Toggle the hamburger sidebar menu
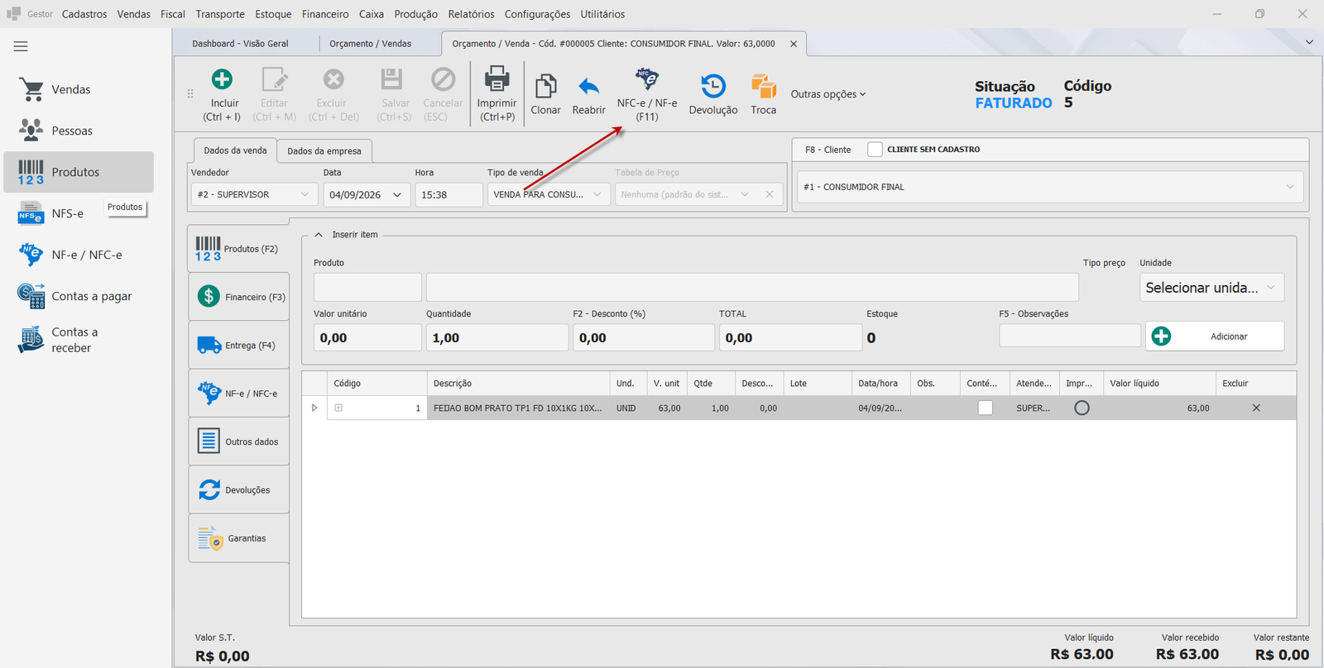This screenshot has width=1324, height=668. (21, 46)
